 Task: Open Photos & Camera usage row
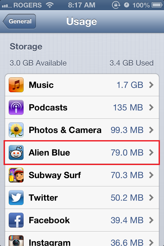pyautogui.click(x=82, y=130)
